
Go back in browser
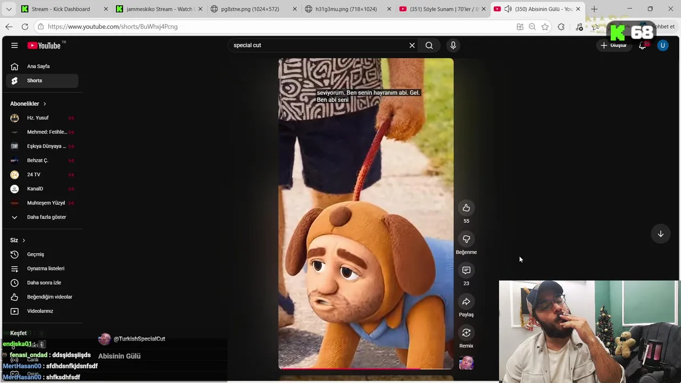9,27
